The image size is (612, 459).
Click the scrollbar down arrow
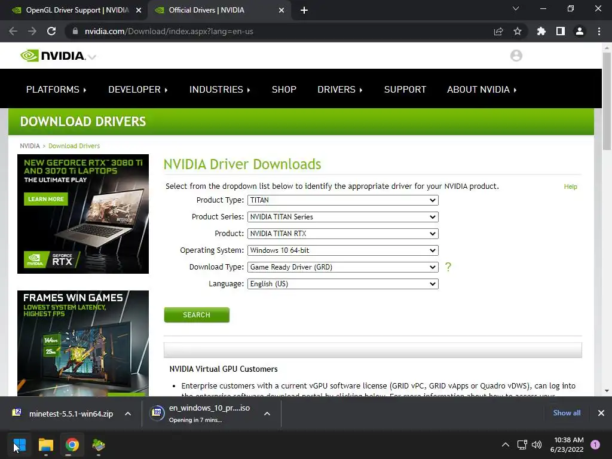pyautogui.click(x=607, y=391)
